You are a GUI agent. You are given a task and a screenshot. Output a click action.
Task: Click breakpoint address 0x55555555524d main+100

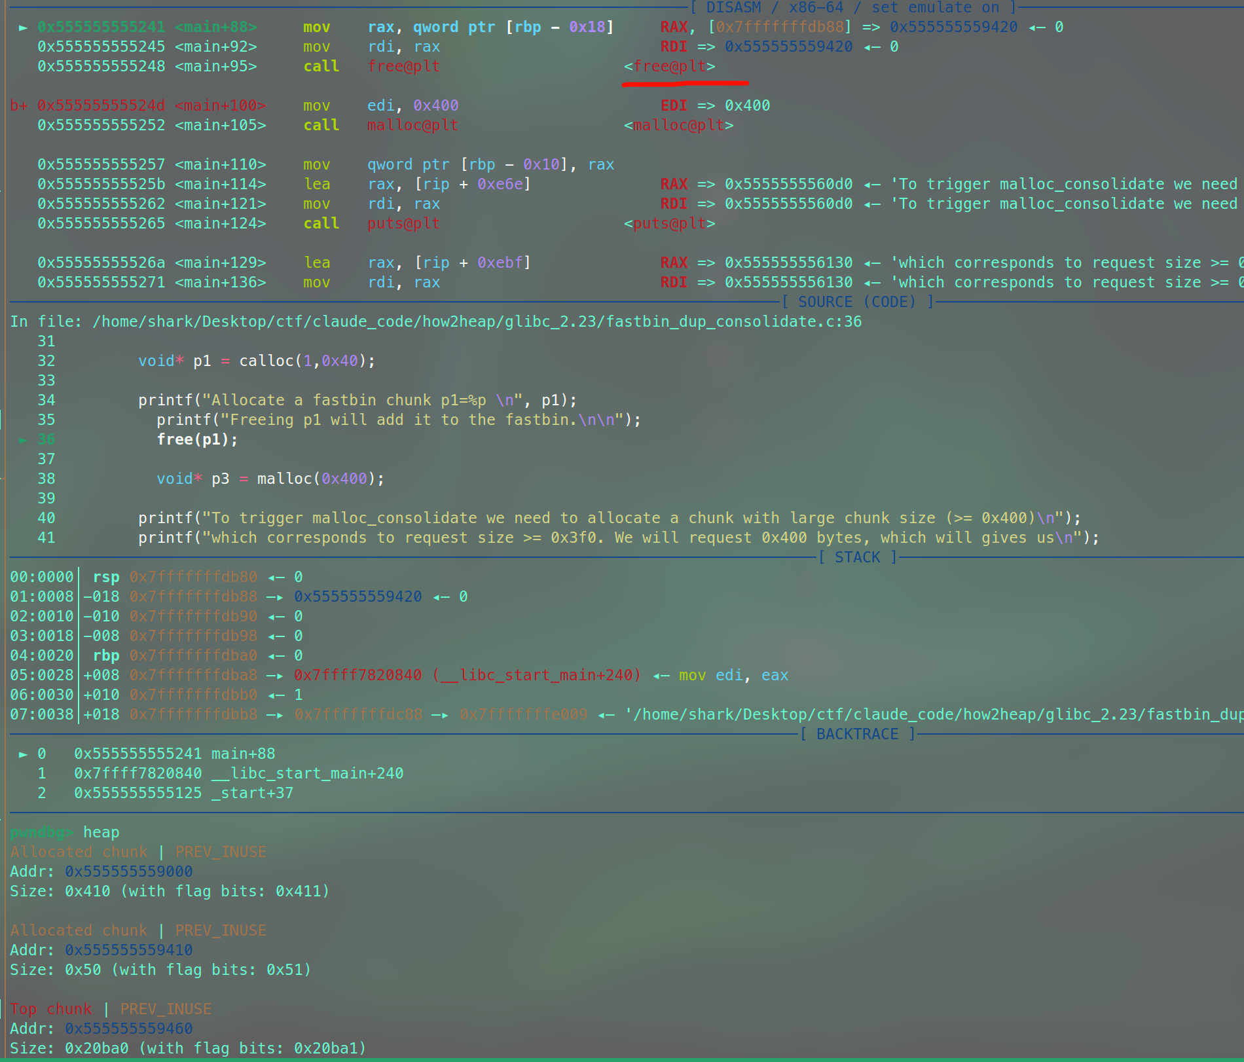point(151,105)
